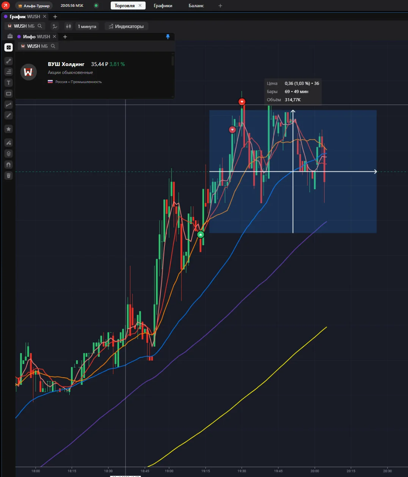The height and width of the screenshot is (477, 408).
Task: Add a new tab next to График WUSH
Action: click(x=55, y=17)
